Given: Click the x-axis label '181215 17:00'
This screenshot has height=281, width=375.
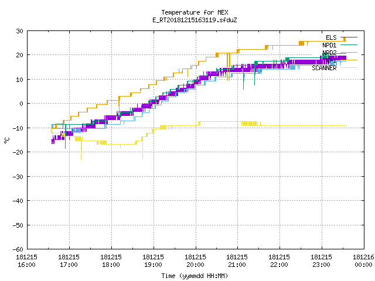Looking at the screenshot, I should click(x=69, y=261).
